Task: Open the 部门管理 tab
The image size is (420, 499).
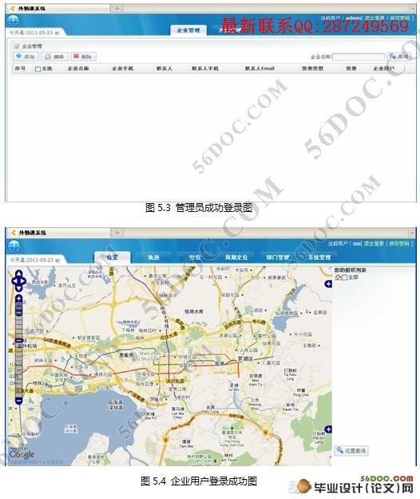Action: coord(278,257)
